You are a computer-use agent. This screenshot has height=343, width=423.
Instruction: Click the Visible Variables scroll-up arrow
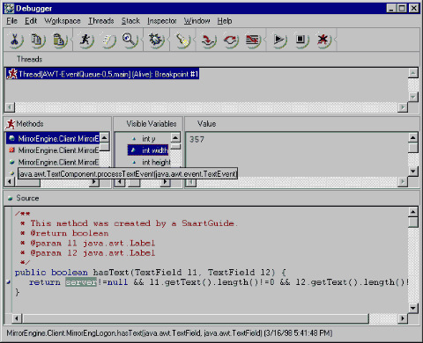point(175,138)
